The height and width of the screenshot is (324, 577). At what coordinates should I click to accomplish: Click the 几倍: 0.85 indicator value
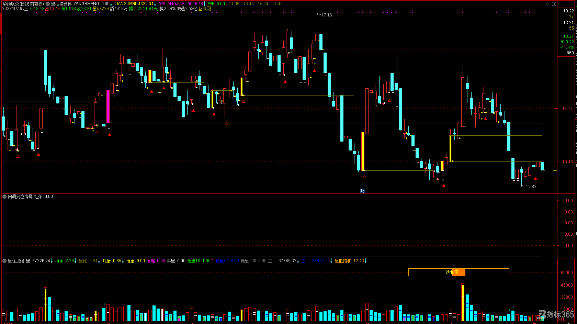112,261
